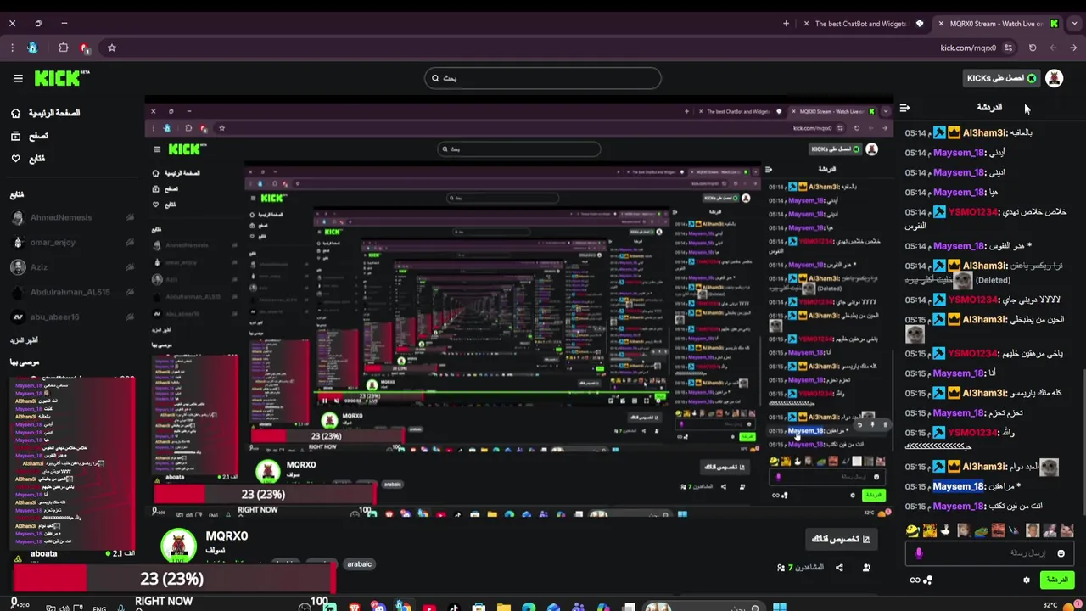Click the (Deleted) message label in chat
This screenshot has height=611, width=1086.
click(x=993, y=280)
